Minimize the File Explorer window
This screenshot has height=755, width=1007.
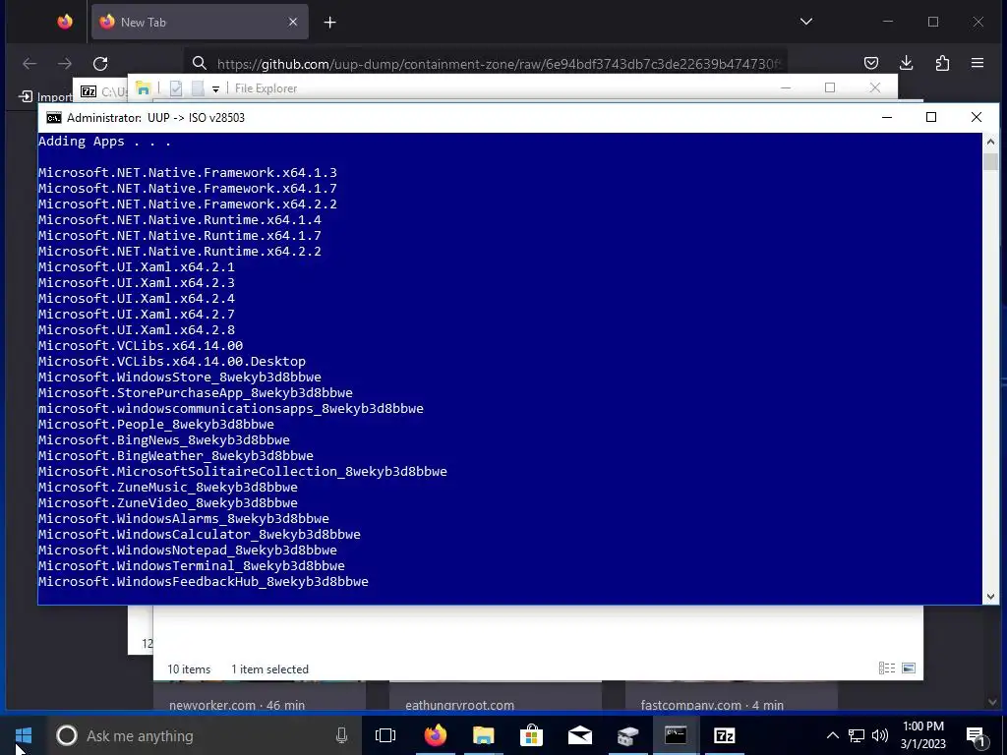pyautogui.click(x=786, y=87)
